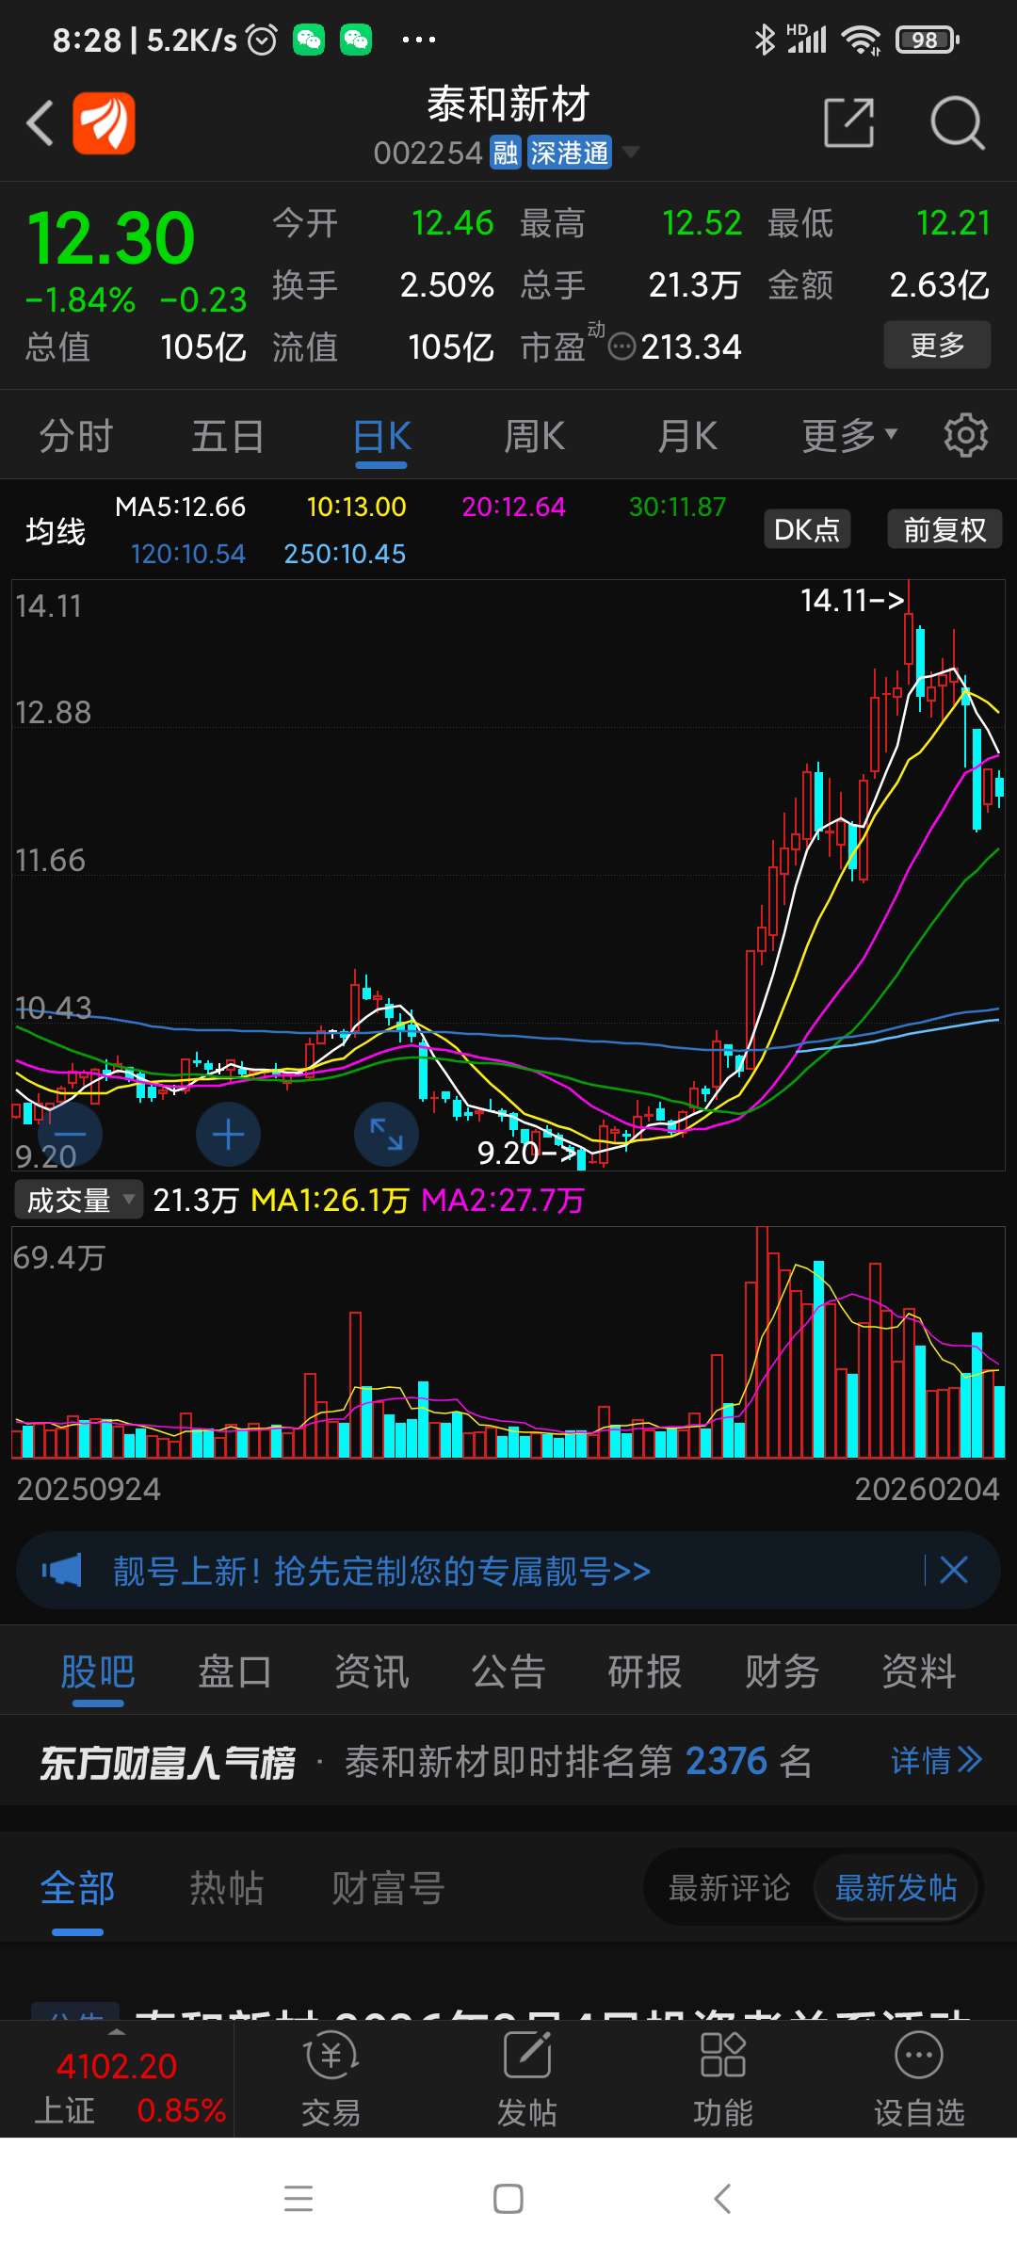Open 详情 popularity ranking details link
Image resolution: width=1017 pixels, height=2260 pixels.
(x=937, y=1760)
